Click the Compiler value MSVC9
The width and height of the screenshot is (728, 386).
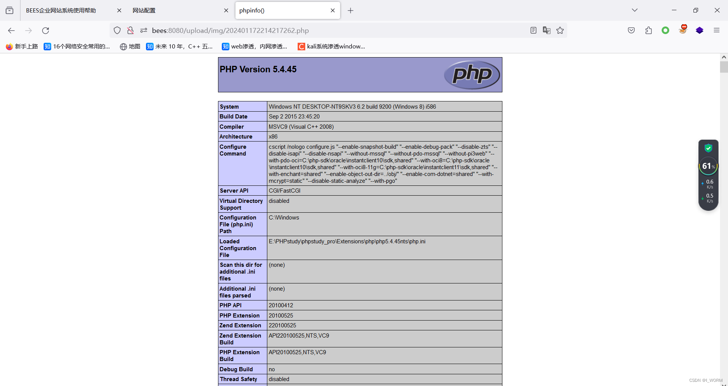click(301, 127)
